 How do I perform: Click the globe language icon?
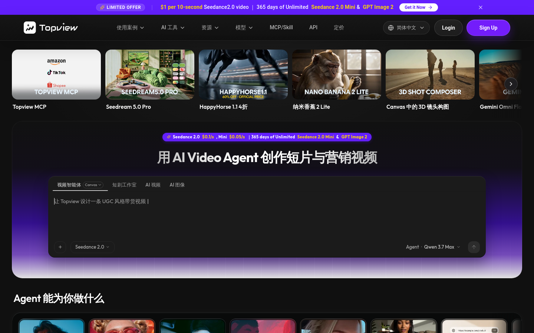[391, 28]
